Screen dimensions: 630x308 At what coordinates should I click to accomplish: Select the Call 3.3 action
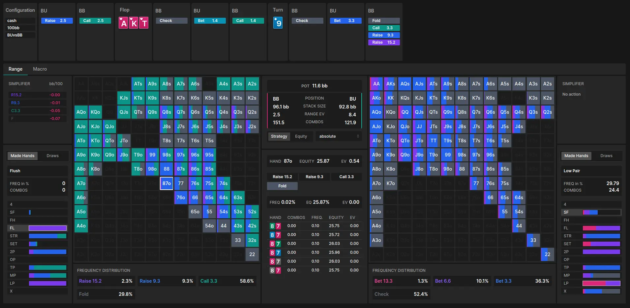pyautogui.click(x=346, y=177)
